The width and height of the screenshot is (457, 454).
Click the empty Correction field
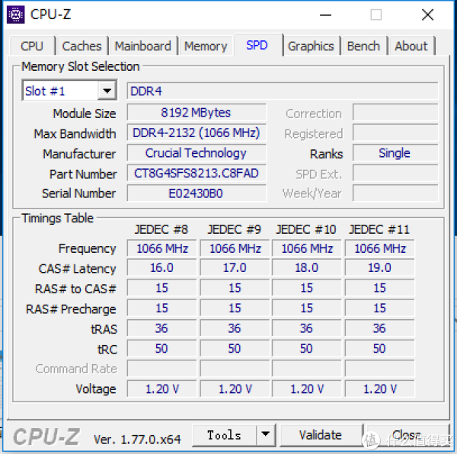point(395,113)
